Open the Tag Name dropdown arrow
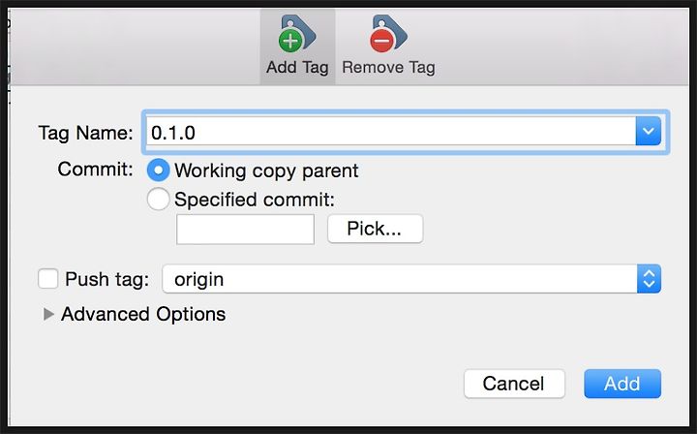697x434 pixels. tap(648, 131)
